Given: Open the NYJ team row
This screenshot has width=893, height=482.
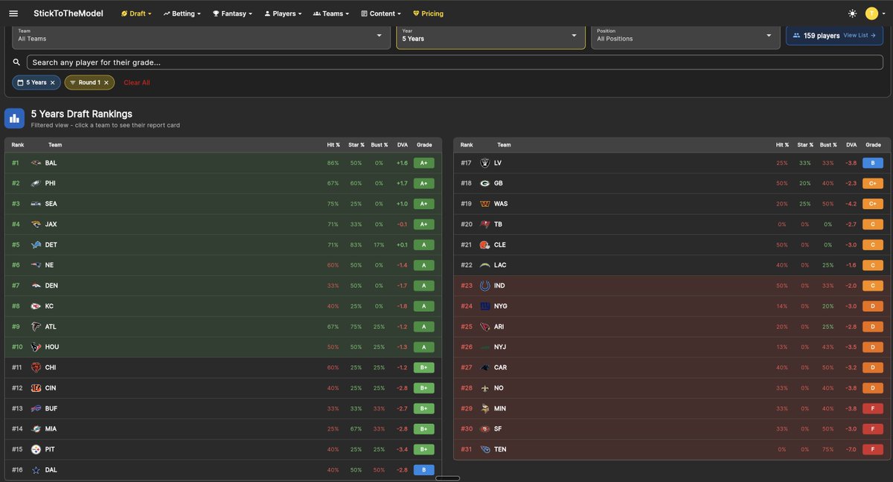Looking at the screenshot, I should tap(670, 347).
